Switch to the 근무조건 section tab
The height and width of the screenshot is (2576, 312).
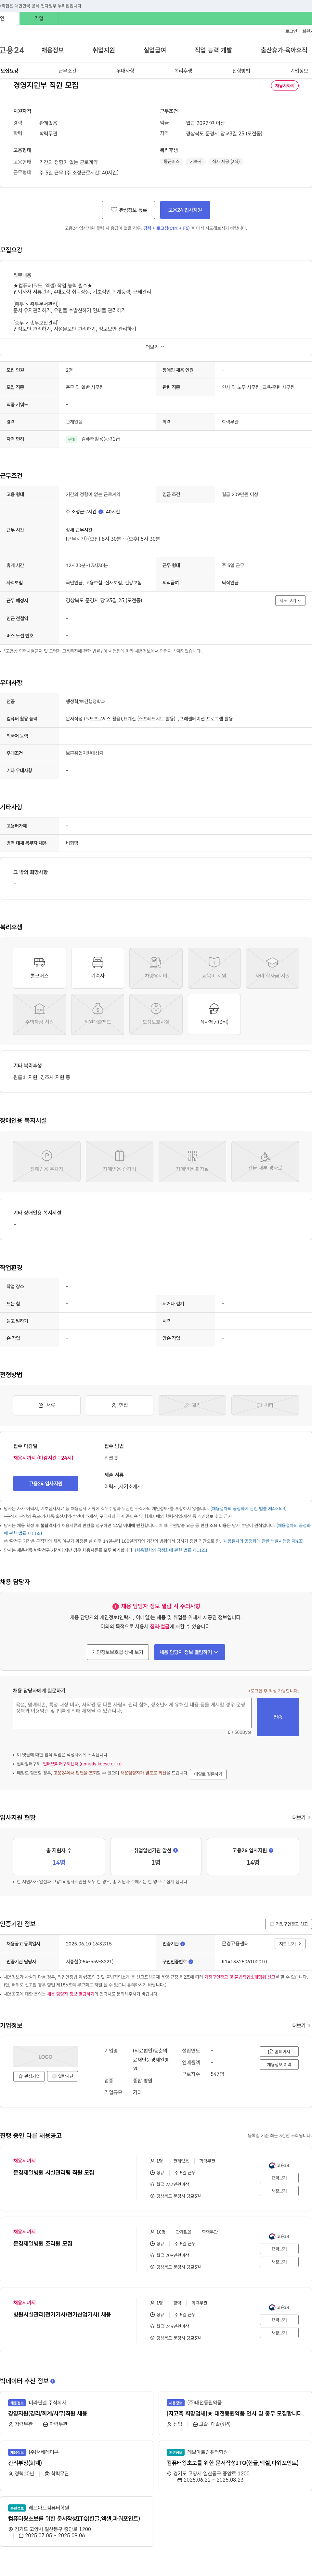(x=67, y=71)
